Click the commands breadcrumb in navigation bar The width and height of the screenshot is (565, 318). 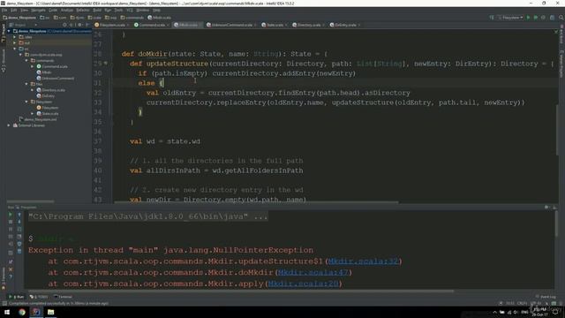click(132, 18)
